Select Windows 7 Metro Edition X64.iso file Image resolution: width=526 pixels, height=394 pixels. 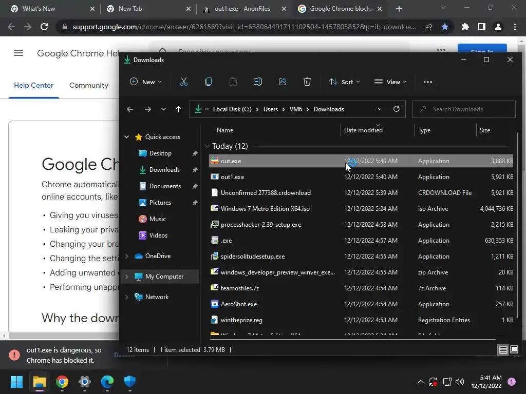(x=361, y=209)
